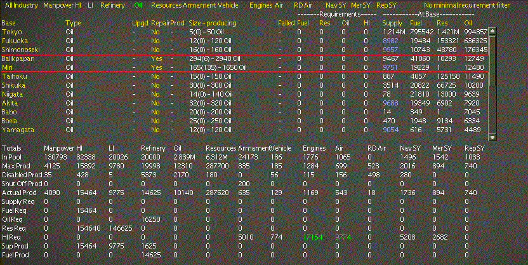The image size is (528, 265).
Task: Sort by Size - producing header
Action: pos(213,23)
